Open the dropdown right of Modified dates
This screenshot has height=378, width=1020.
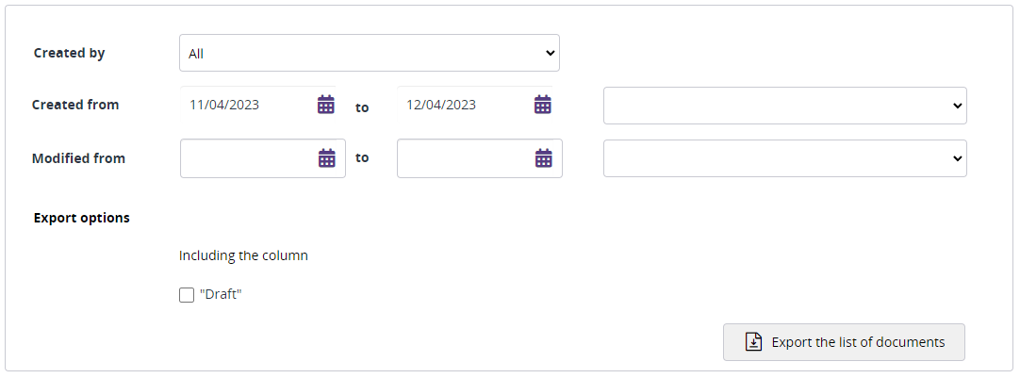pos(784,158)
